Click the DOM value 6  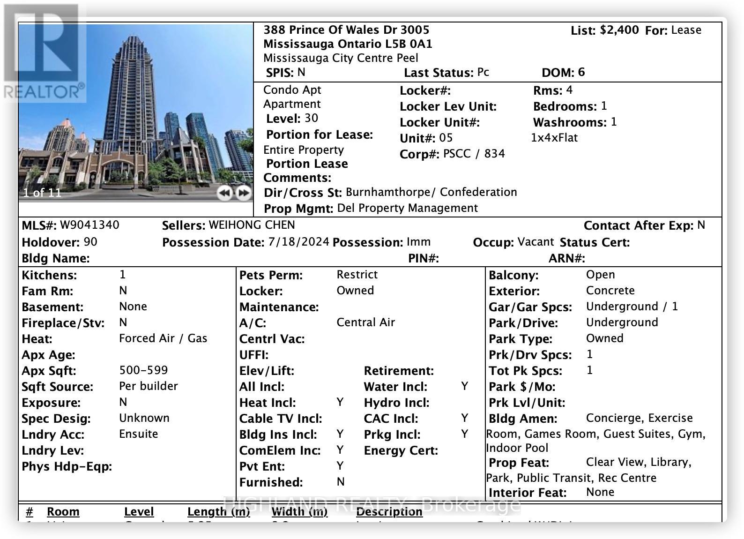coord(581,72)
